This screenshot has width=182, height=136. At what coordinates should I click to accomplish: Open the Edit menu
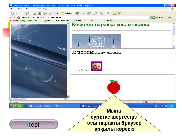pyautogui.click(x=20, y=9)
